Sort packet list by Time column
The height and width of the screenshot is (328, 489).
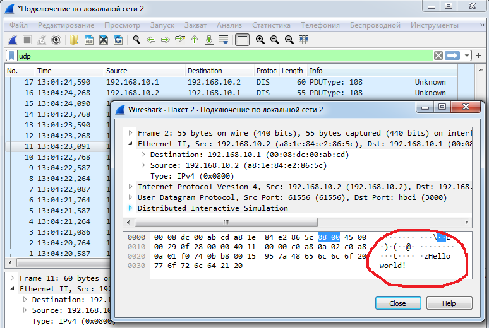[x=69, y=71]
